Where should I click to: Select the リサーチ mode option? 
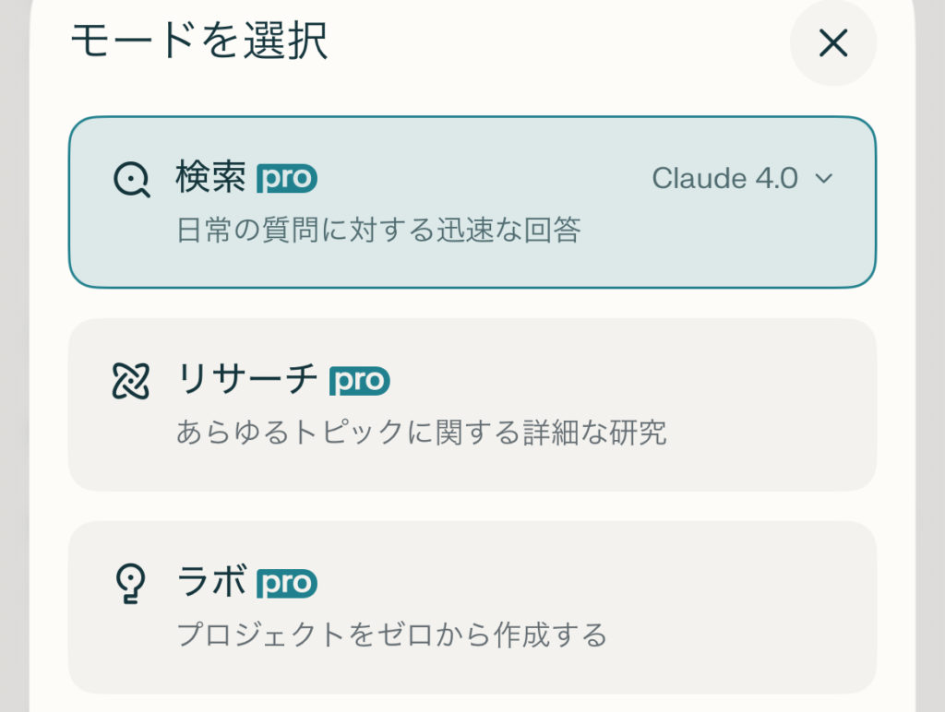[472, 404]
